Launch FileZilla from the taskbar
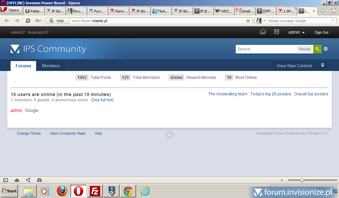Image resolution: width=339 pixels, height=198 pixels. pos(95,191)
